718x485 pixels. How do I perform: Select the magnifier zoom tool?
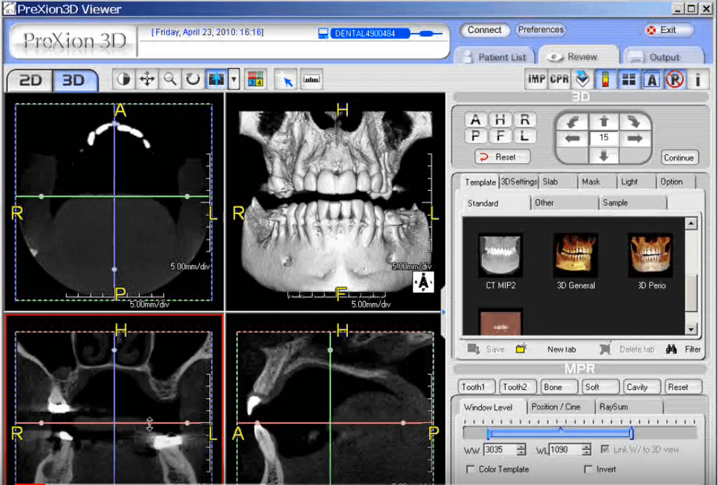tap(170, 79)
